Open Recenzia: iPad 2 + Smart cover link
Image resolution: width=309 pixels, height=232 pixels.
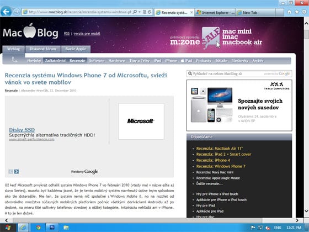tap(223, 154)
